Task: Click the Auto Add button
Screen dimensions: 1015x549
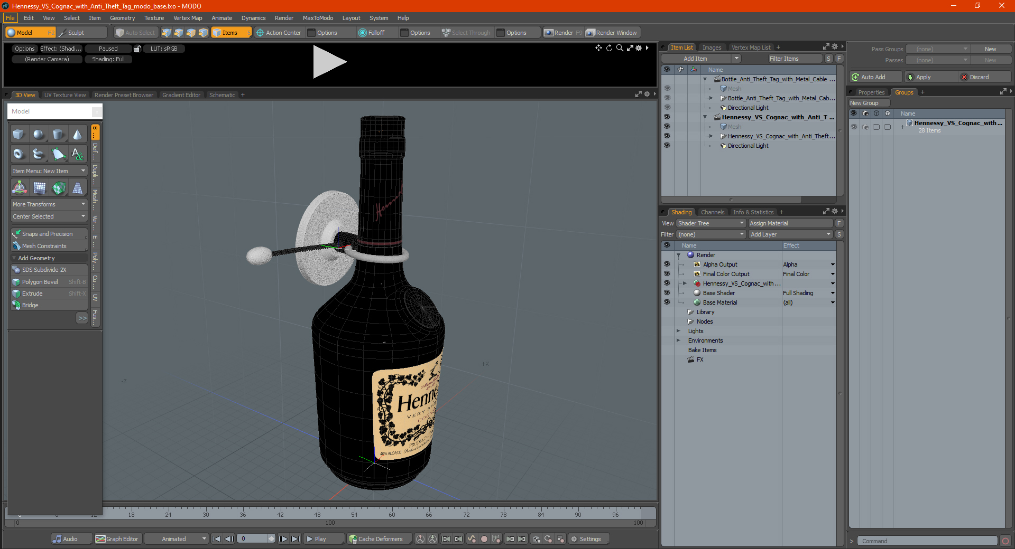Action: click(x=875, y=77)
